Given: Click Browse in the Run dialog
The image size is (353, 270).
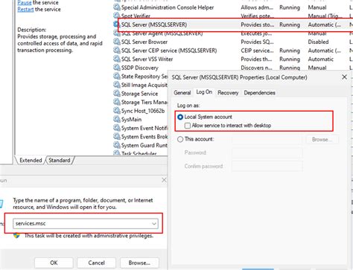Looking at the screenshot, I should pos(139,263).
